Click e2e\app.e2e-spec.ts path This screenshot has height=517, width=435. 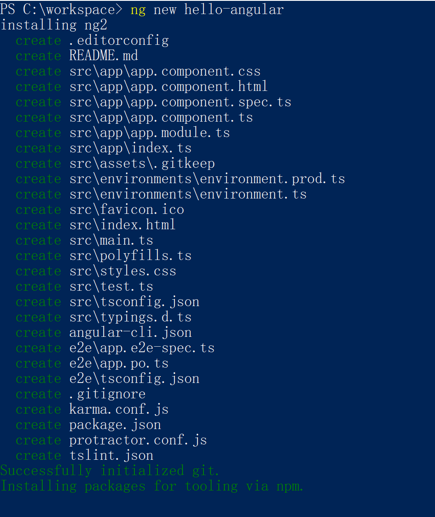point(142,348)
